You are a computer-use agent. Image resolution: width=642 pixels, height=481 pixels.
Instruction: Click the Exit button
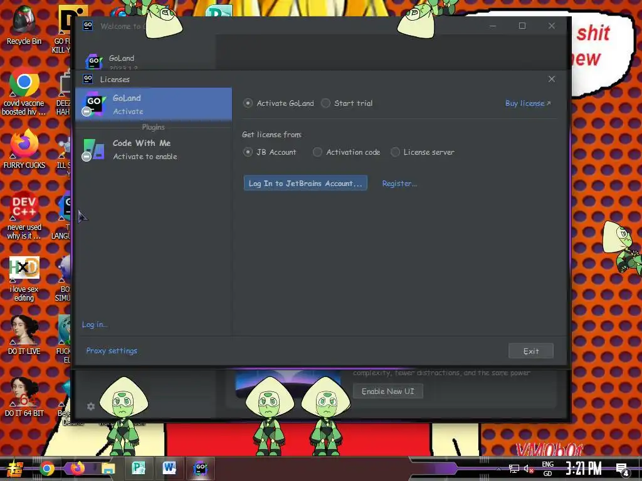click(530, 351)
